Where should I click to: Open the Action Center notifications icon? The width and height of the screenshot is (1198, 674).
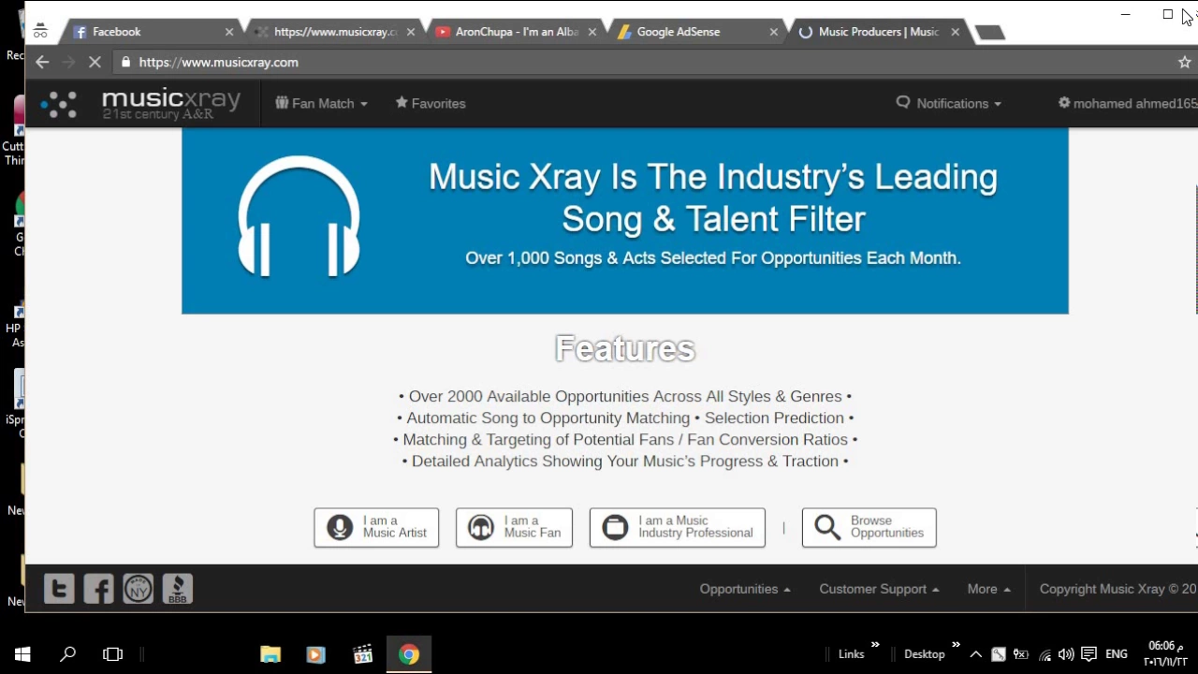click(x=1088, y=654)
